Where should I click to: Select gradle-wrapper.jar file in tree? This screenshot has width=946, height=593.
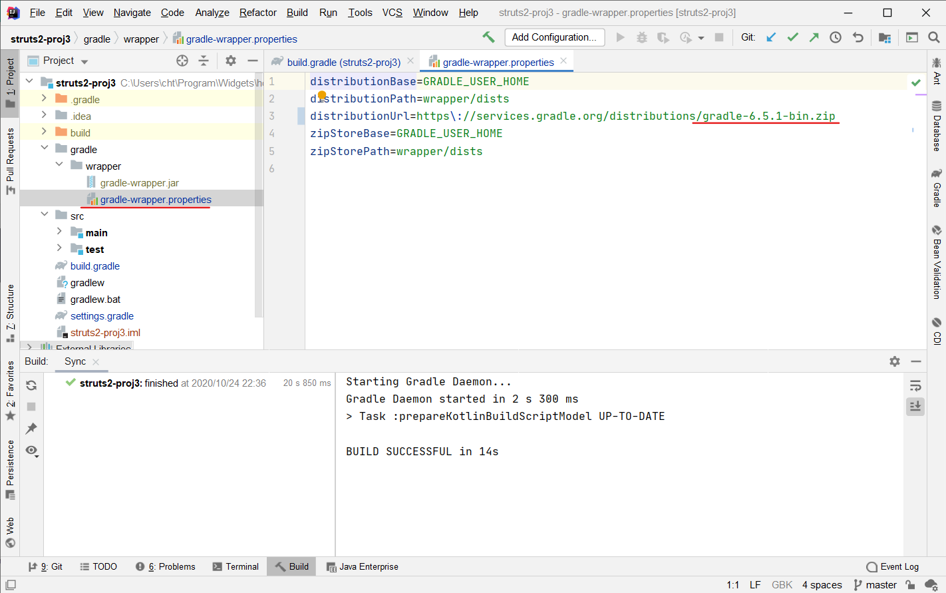click(140, 182)
